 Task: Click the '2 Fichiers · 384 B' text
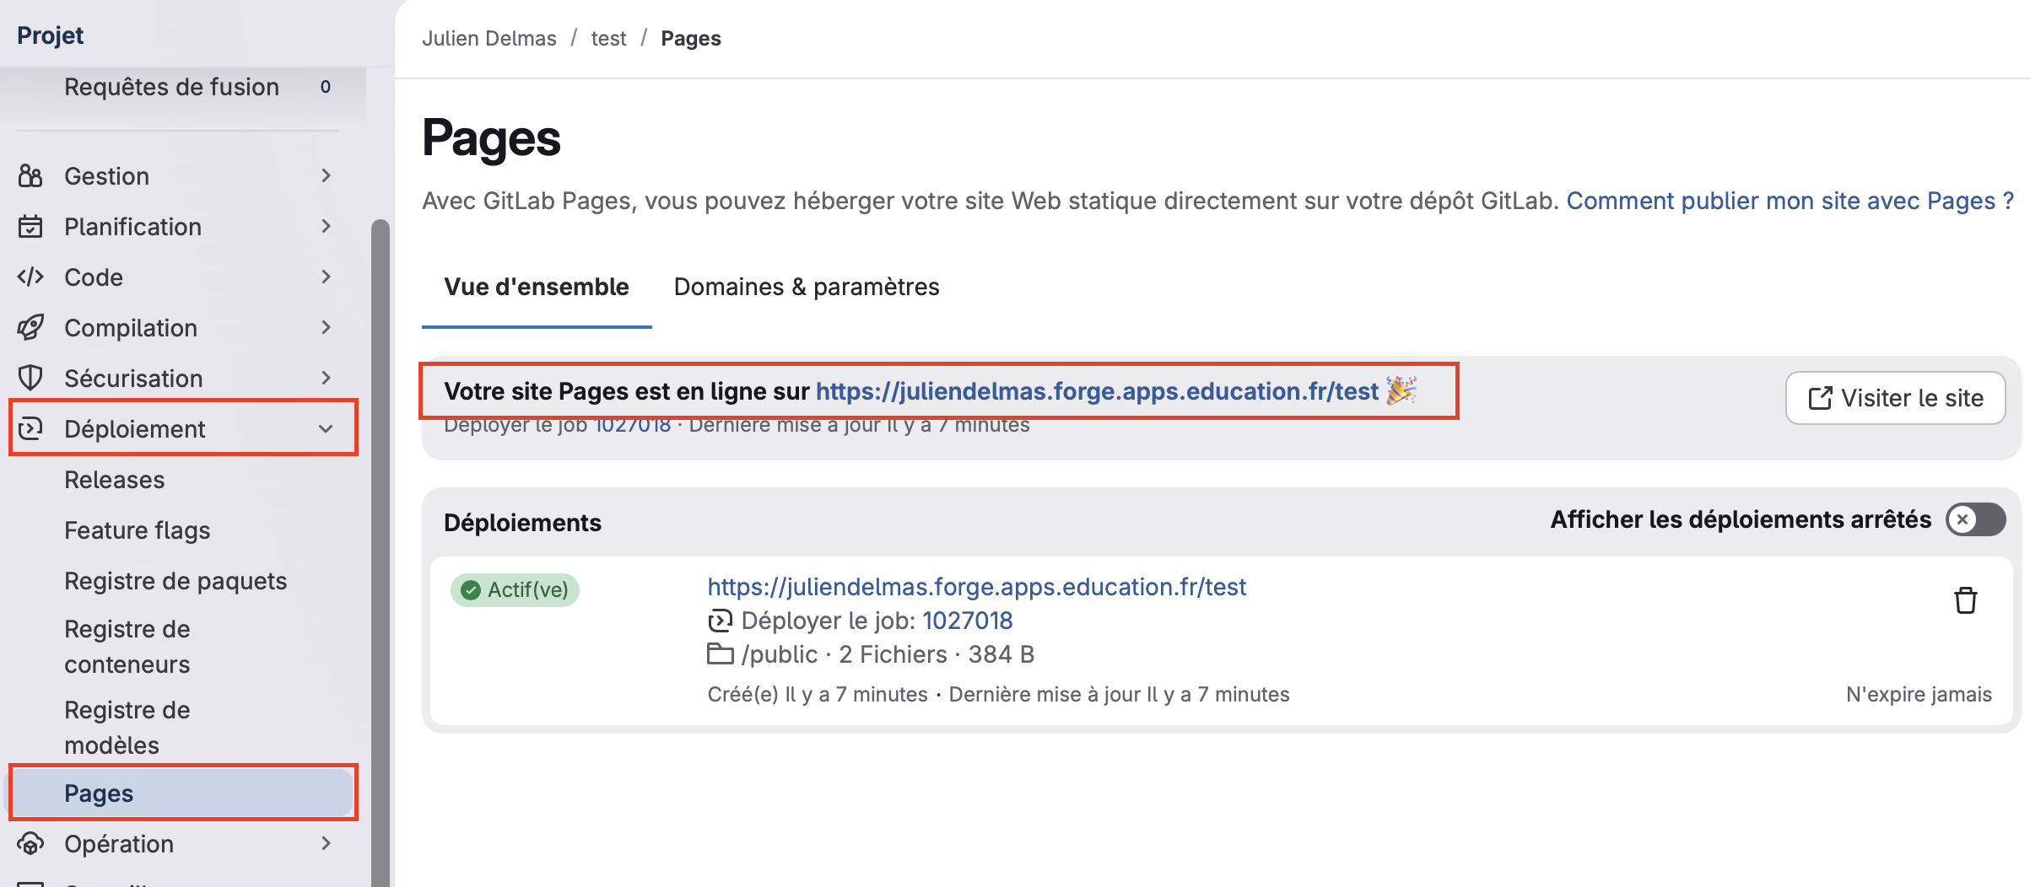coord(937,654)
